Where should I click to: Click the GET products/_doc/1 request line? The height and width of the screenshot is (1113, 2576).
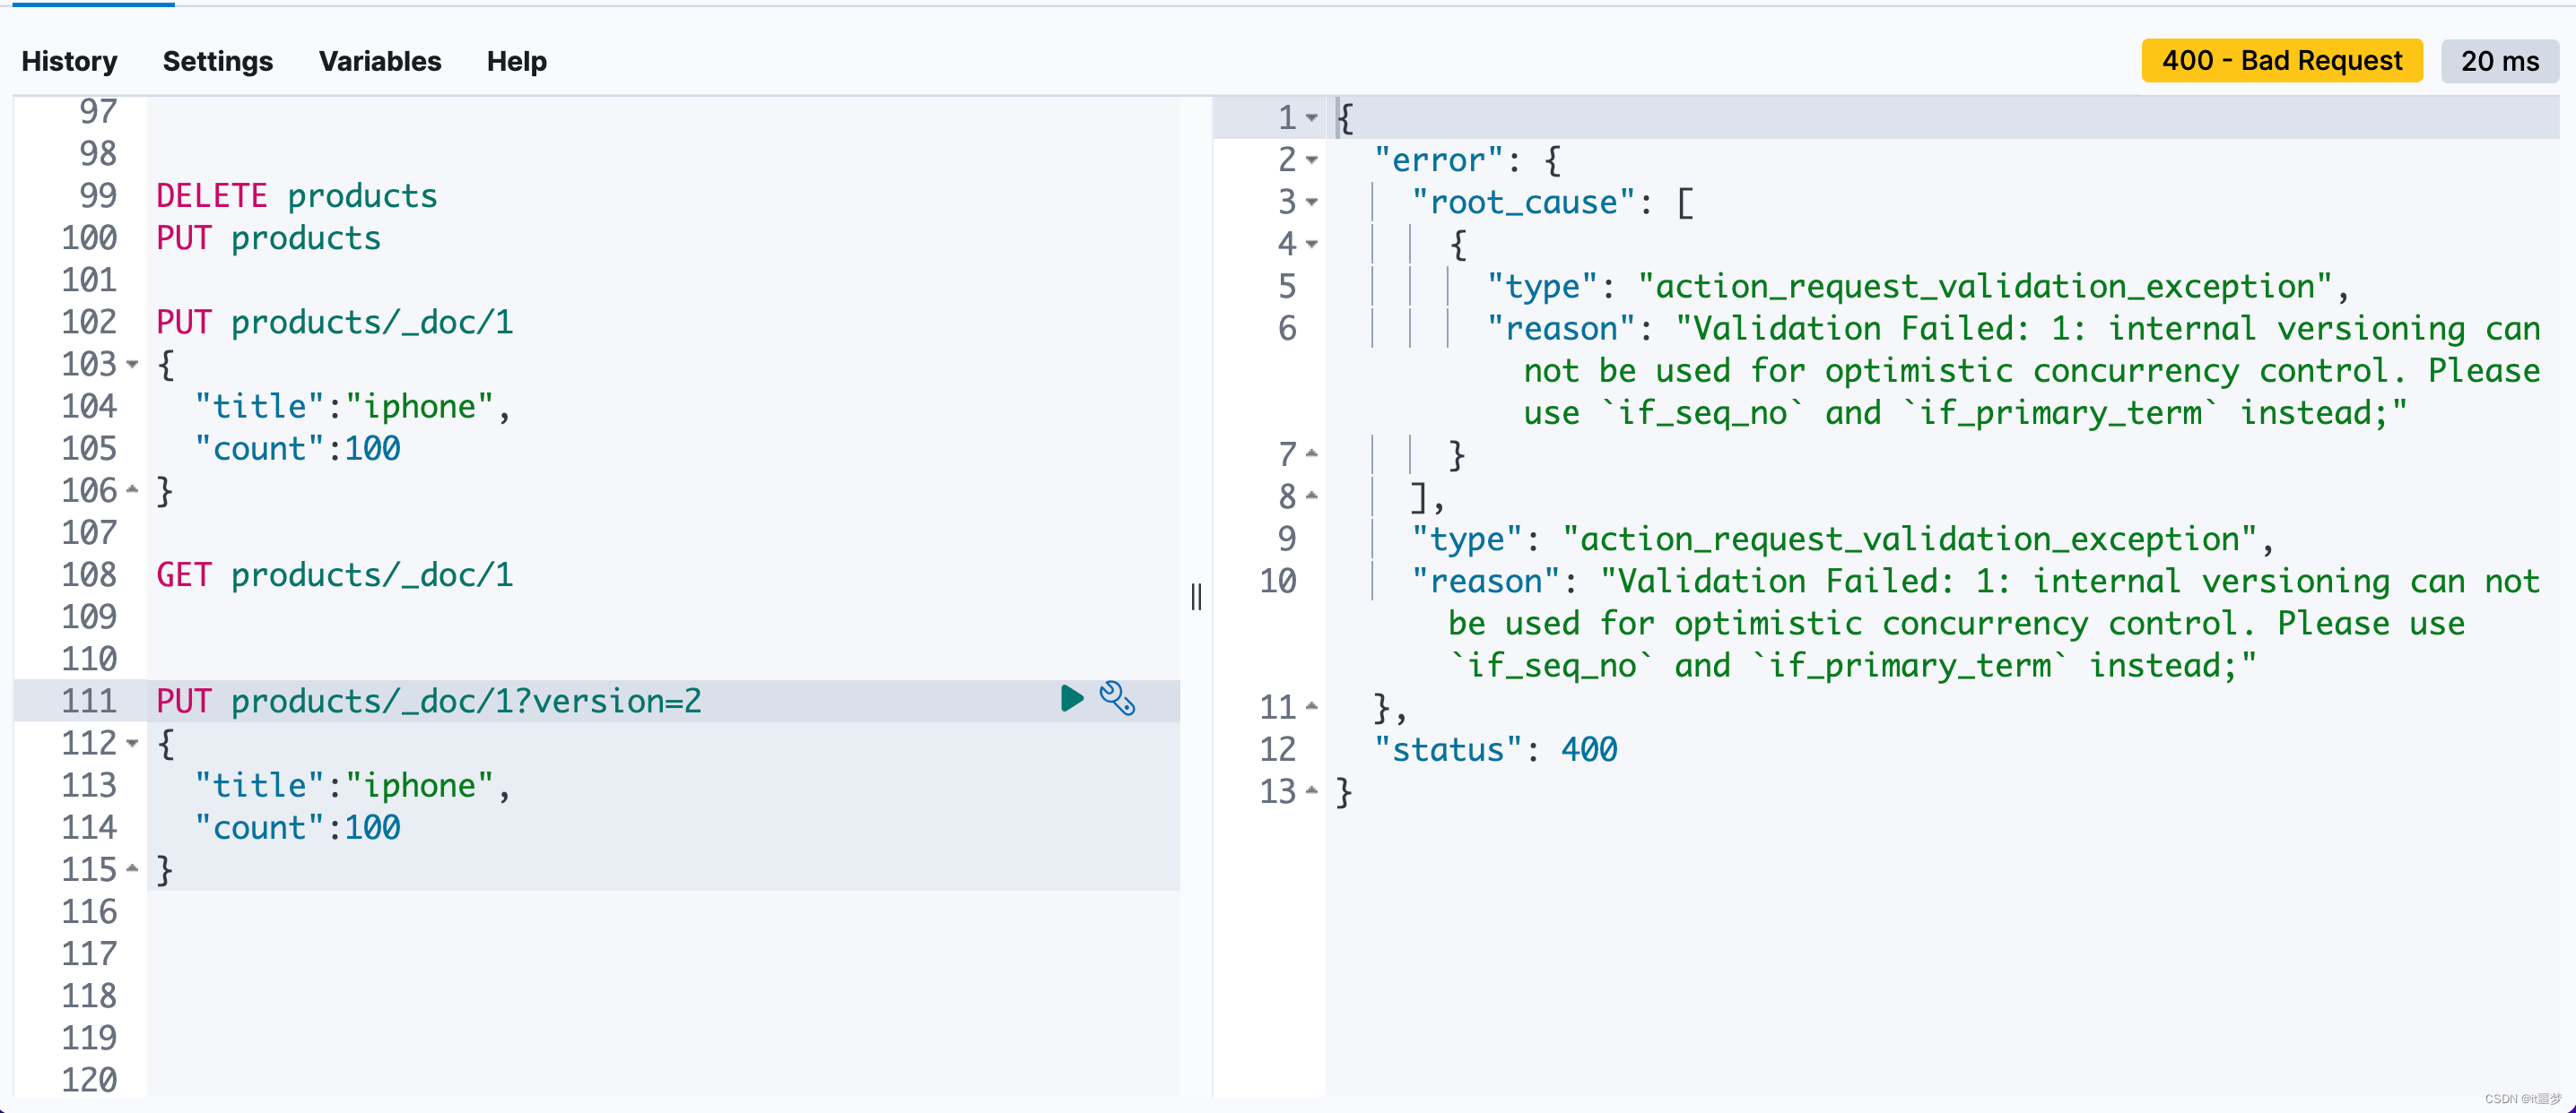334,575
